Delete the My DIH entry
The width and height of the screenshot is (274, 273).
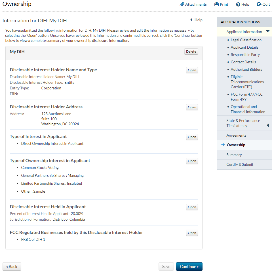coord(191,51)
